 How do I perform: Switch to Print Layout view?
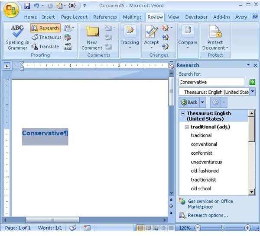tap(140, 228)
